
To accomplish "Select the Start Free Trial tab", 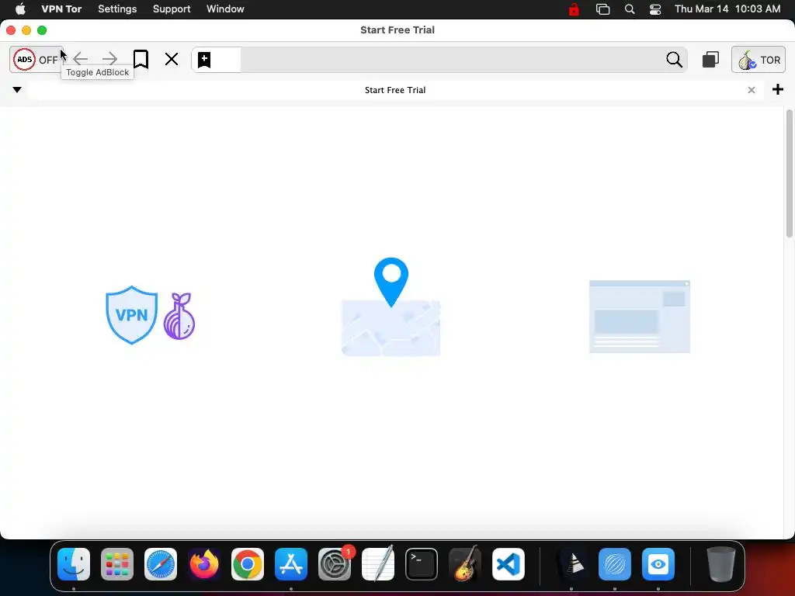I will (x=395, y=90).
